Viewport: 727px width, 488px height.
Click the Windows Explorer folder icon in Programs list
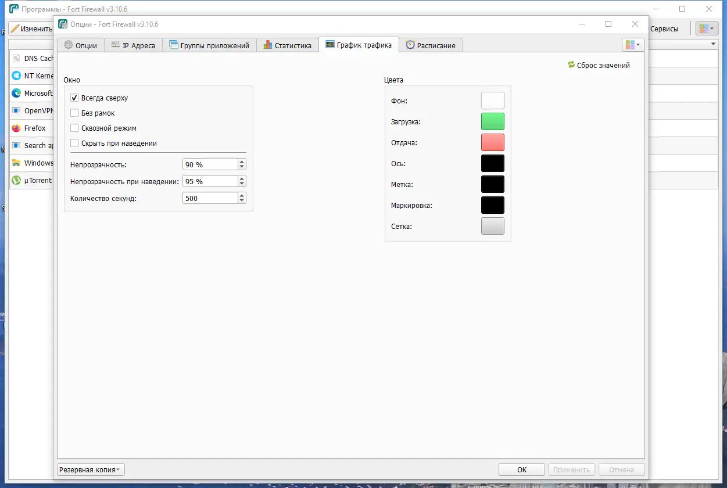coord(16,163)
